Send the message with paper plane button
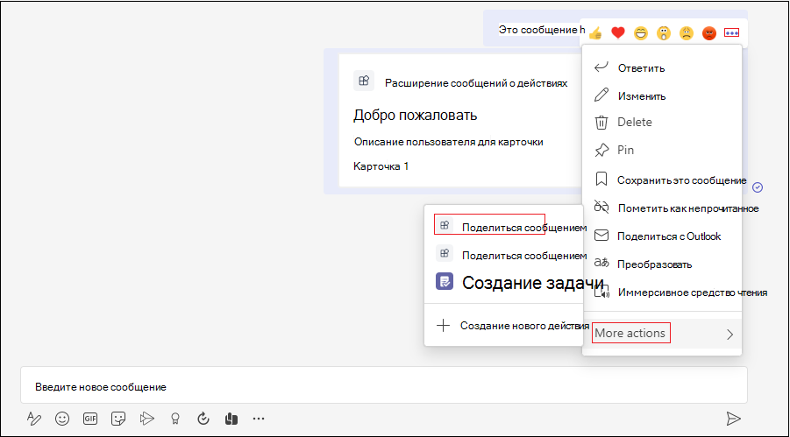 pyautogui.click(x=733, y=418)
